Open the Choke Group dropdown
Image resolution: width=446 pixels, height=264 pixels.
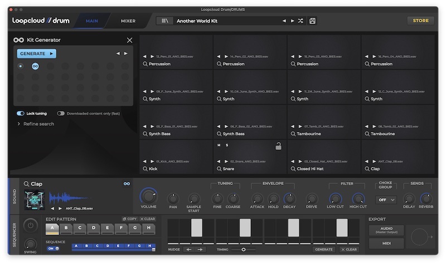click(386, 199)
